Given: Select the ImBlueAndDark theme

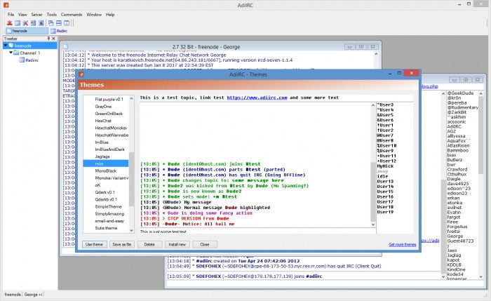Looking at the screenshot, I should click(x=109, y=149).
